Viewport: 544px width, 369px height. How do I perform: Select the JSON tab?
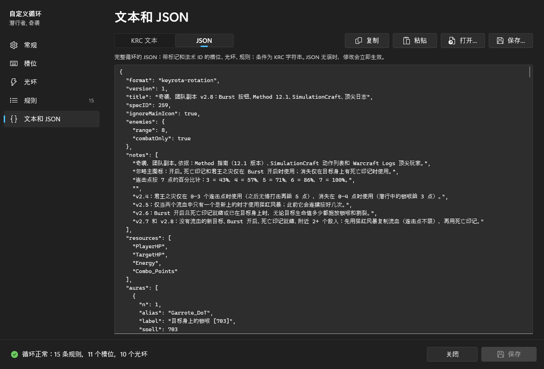204,41
